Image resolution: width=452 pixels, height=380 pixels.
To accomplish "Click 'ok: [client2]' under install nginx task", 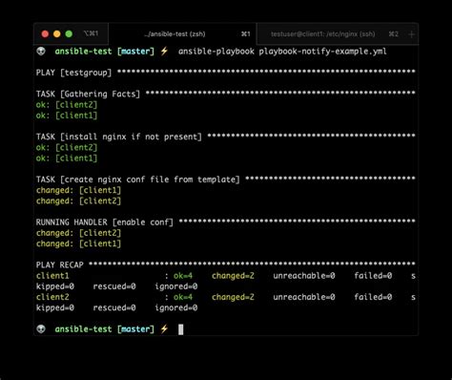I will (67, 148).
